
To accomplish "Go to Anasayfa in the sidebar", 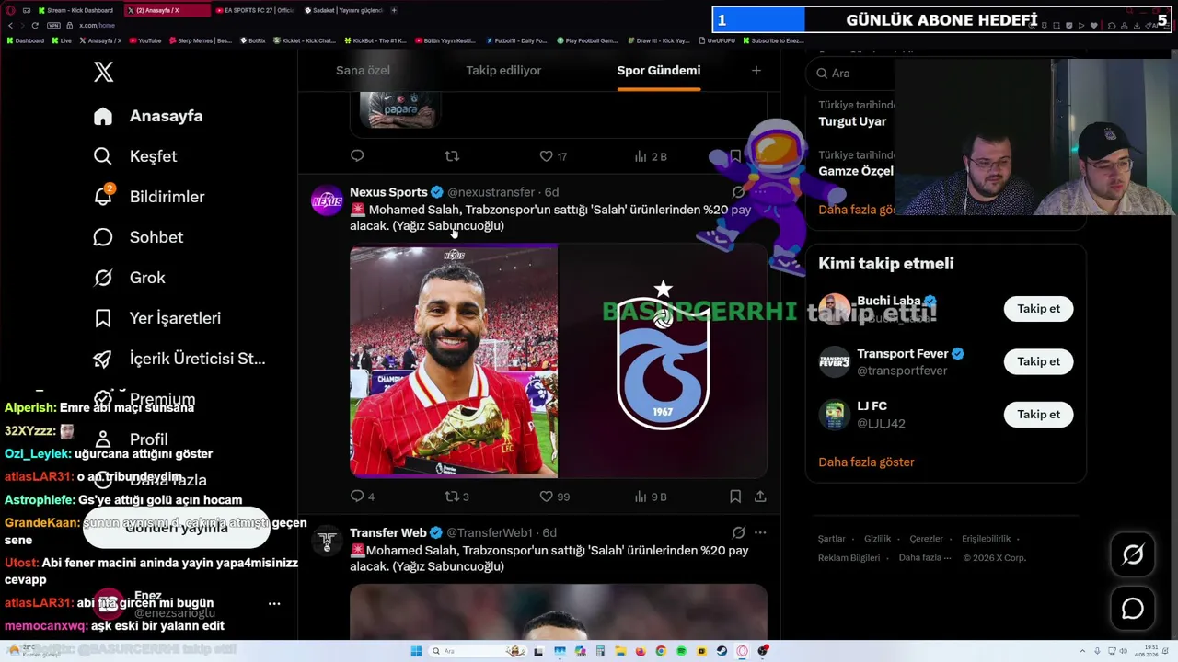I will pyautogui.click(x=148, y=116).
